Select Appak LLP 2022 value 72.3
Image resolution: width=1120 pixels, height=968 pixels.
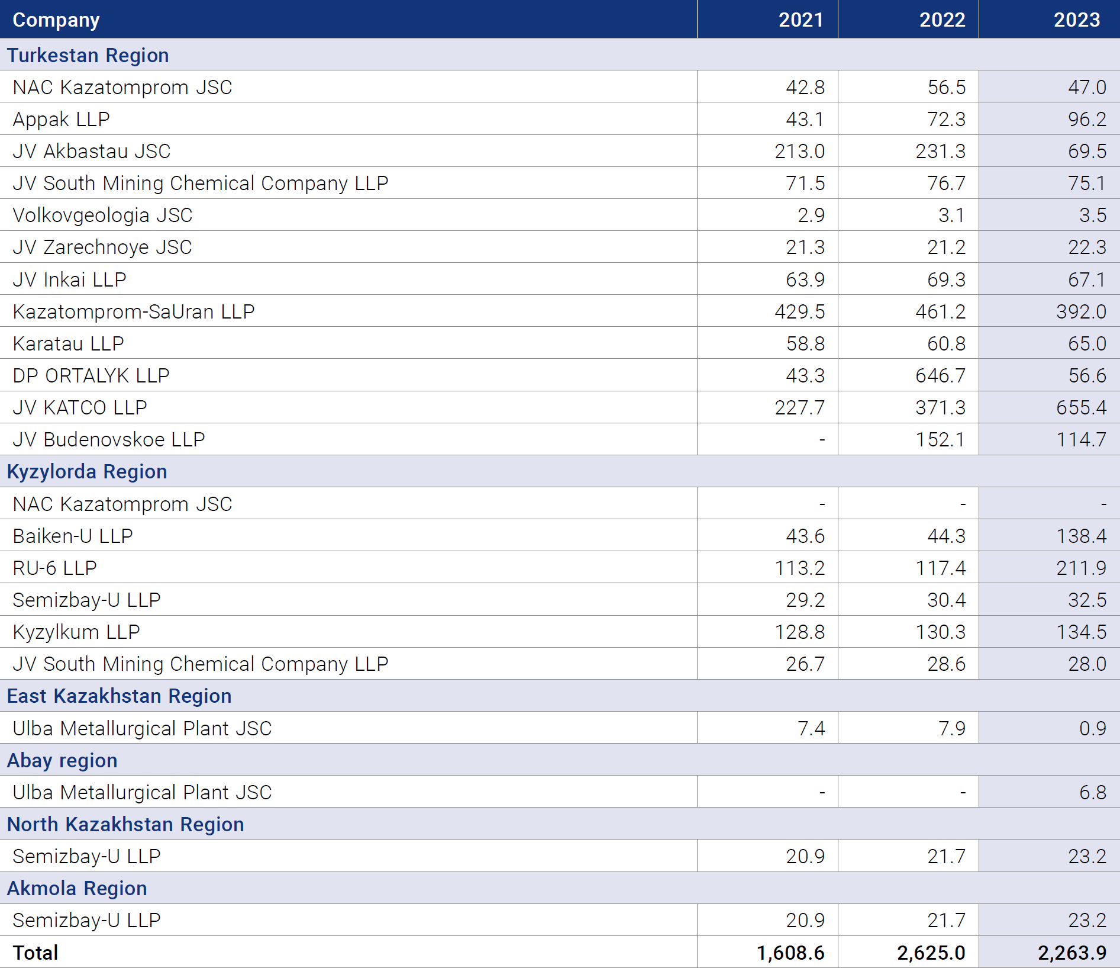point(946,119)
